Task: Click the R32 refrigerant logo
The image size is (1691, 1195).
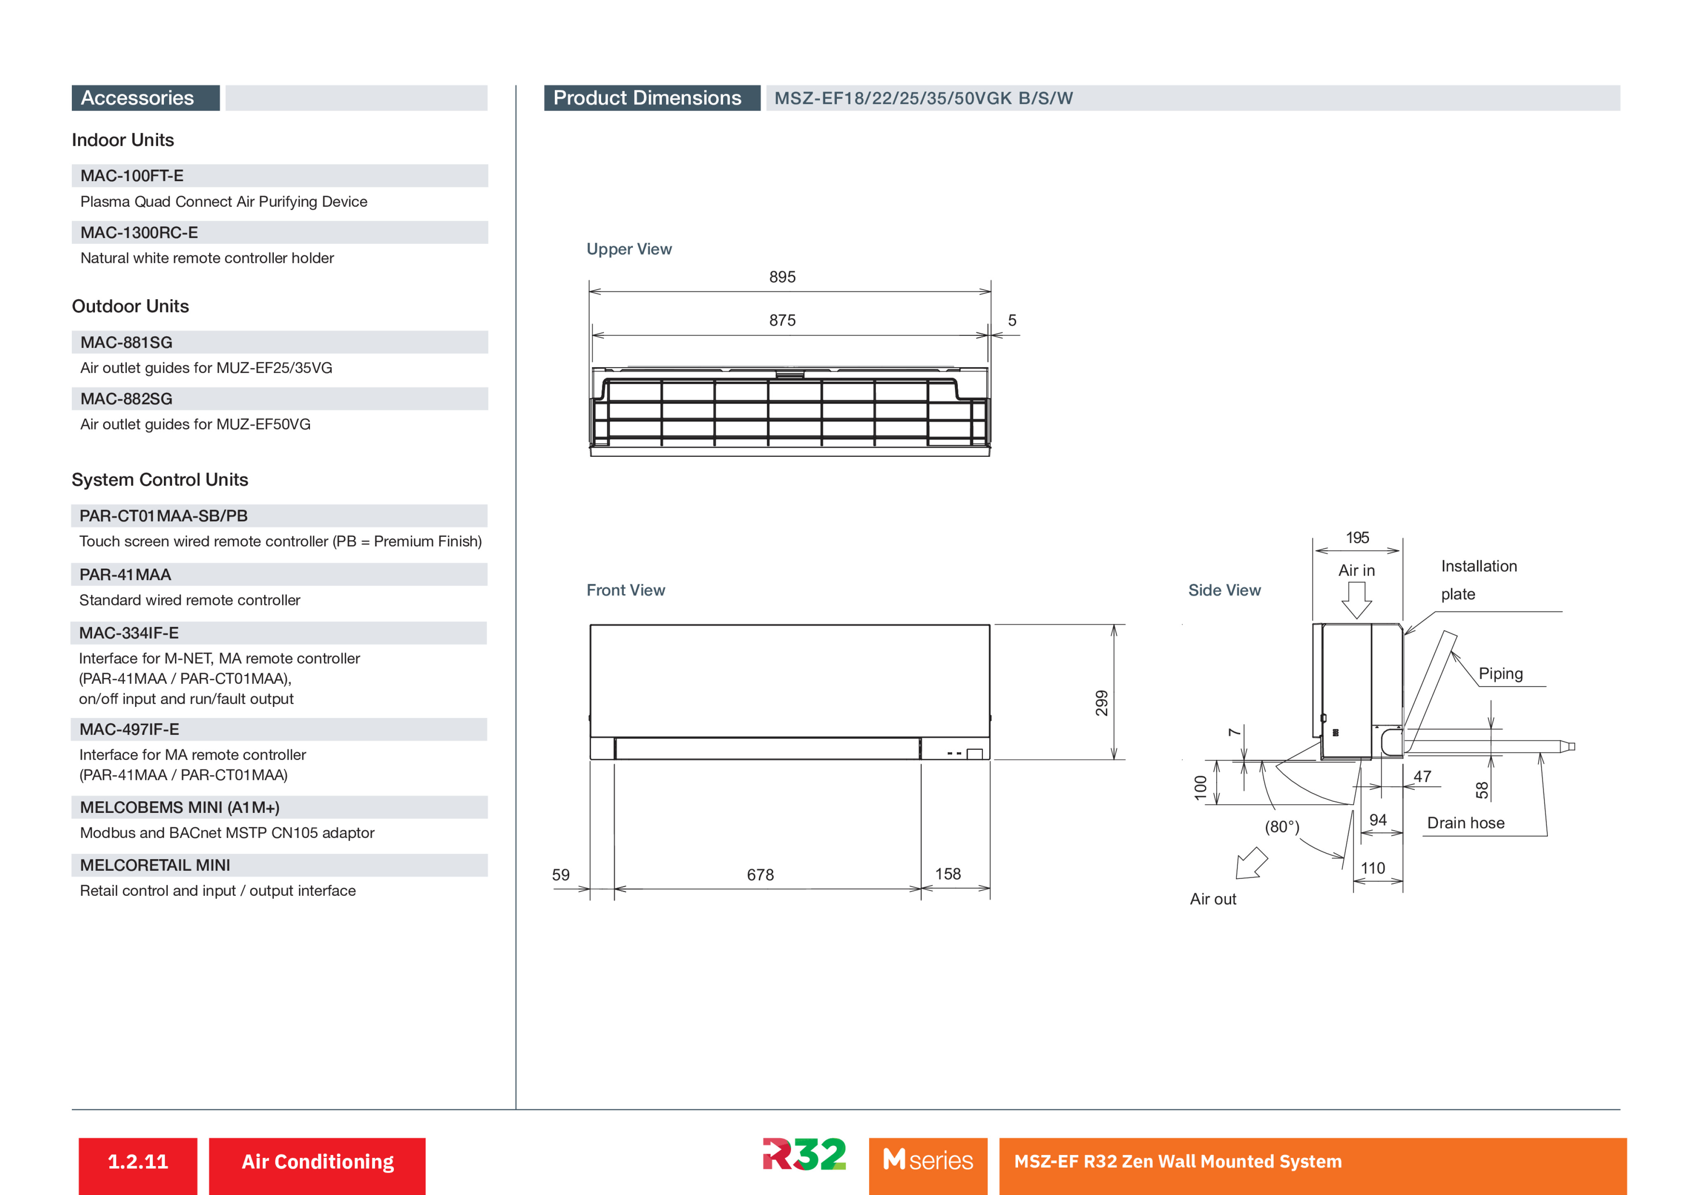Action: pos(803,1155)
